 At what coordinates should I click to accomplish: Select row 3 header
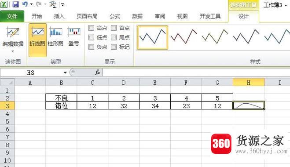pos(7,106)
